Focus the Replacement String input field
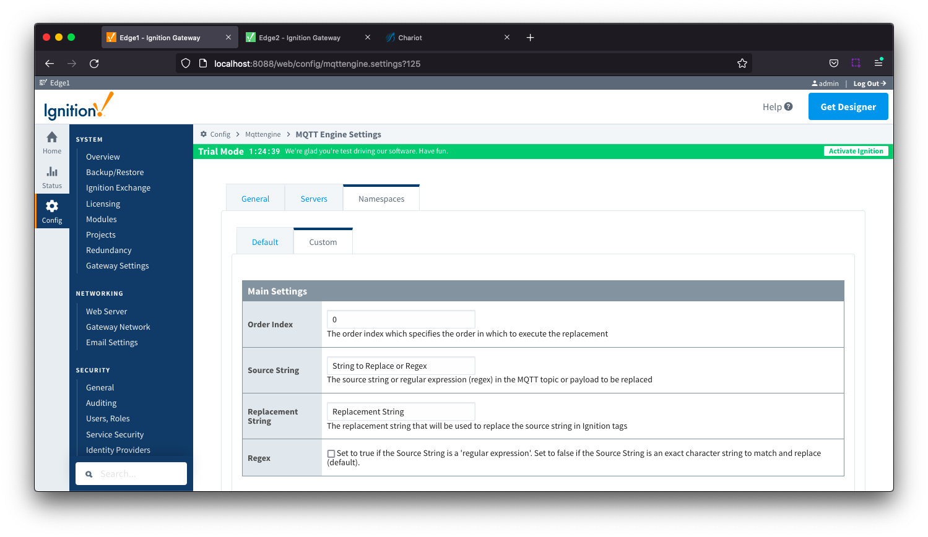Screen dimensions: 928x537 (x=401, y=411)
